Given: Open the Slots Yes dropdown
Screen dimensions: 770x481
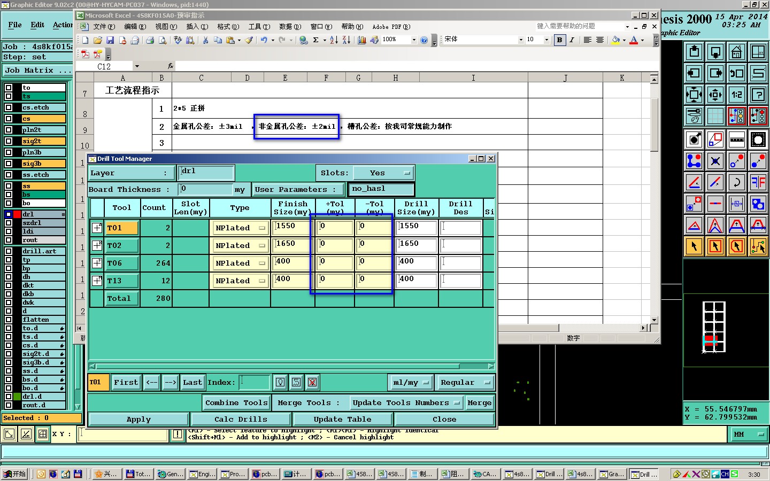Looking at the screenshot, I should [383, 173].
